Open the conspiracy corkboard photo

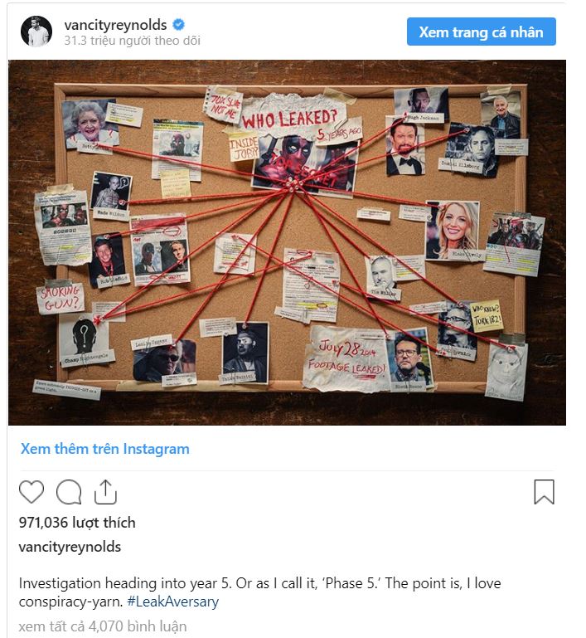[287, 242]
